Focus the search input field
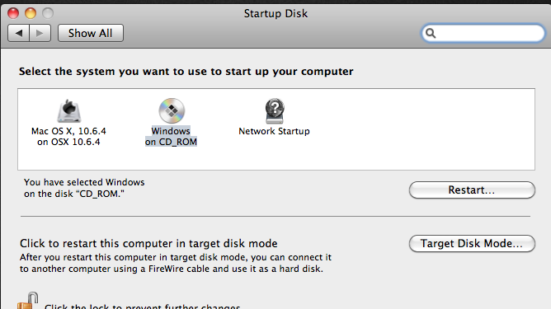This screenshot has width=551, height=309. (483, 33)
